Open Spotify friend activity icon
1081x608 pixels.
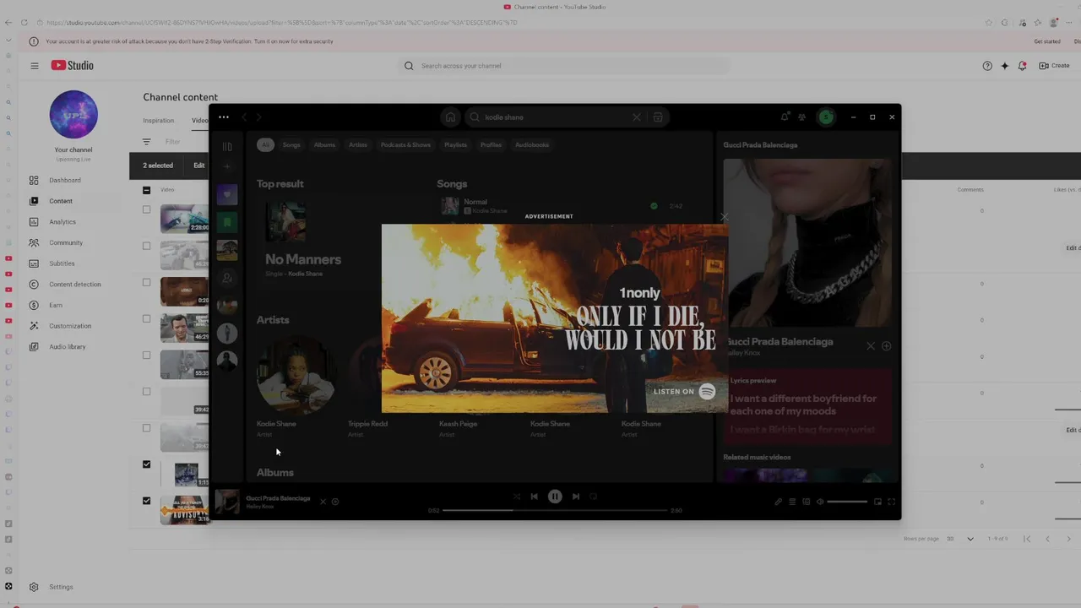(802, 117)
